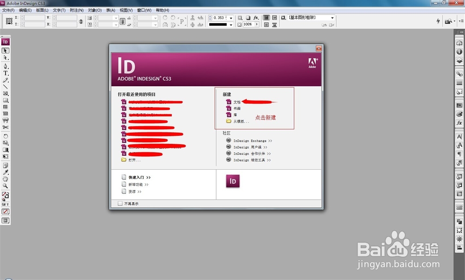Select the Line tool
Viewport: 465px width, 280px height.
click(x=5, y=87)
